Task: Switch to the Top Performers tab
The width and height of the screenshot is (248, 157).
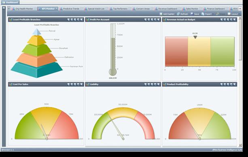Action: point(120,9)
